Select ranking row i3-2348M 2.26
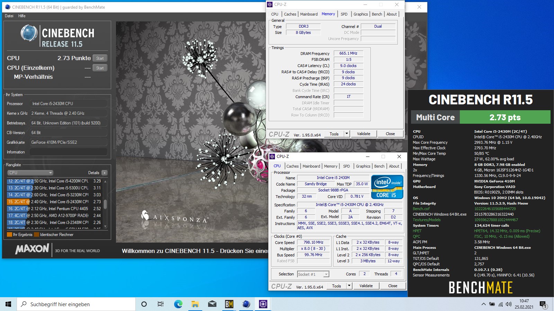This screenshot has height=311, width=554. (54, 223)
